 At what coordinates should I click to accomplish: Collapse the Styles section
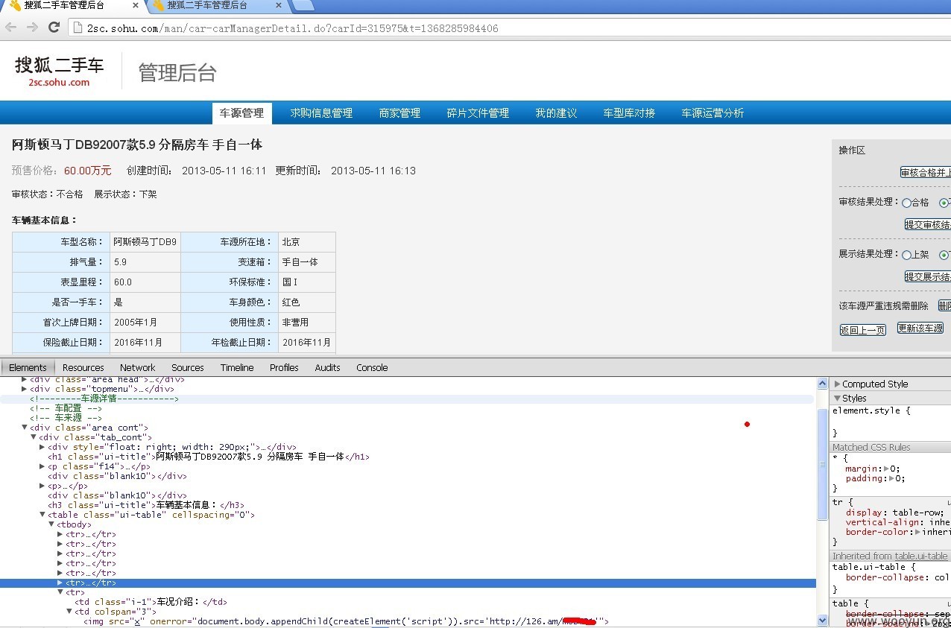(837, 399)
